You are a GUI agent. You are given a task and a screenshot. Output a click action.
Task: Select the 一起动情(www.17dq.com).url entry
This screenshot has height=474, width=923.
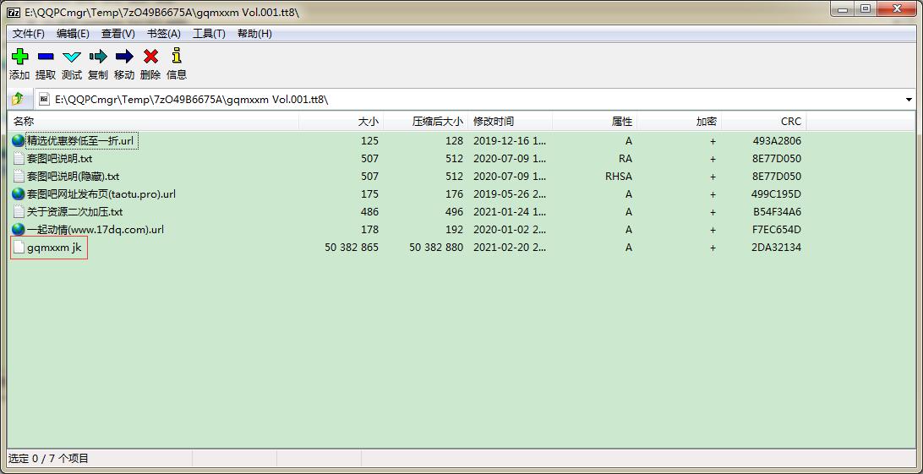pos(95,230)
